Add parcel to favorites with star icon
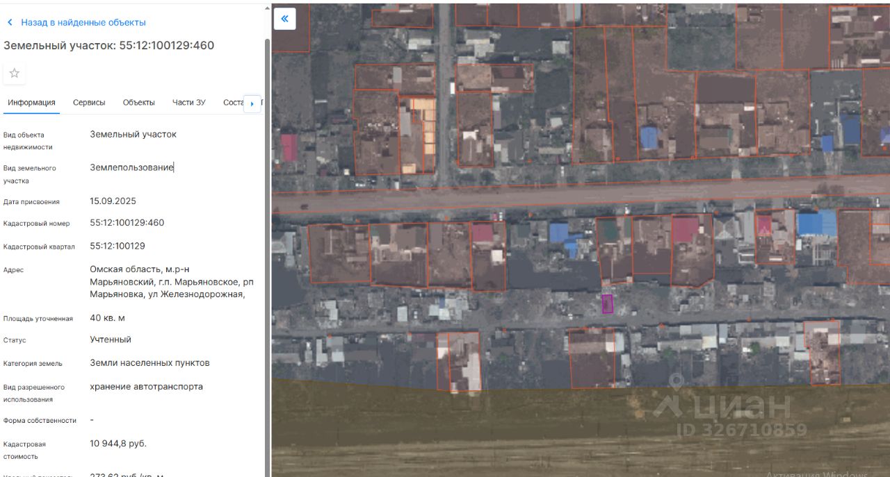The image size is (890, 477). [14, 73]
